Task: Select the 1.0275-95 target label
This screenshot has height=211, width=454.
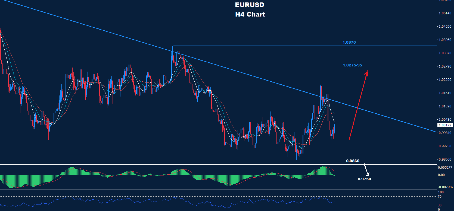Action: (352, 65)
